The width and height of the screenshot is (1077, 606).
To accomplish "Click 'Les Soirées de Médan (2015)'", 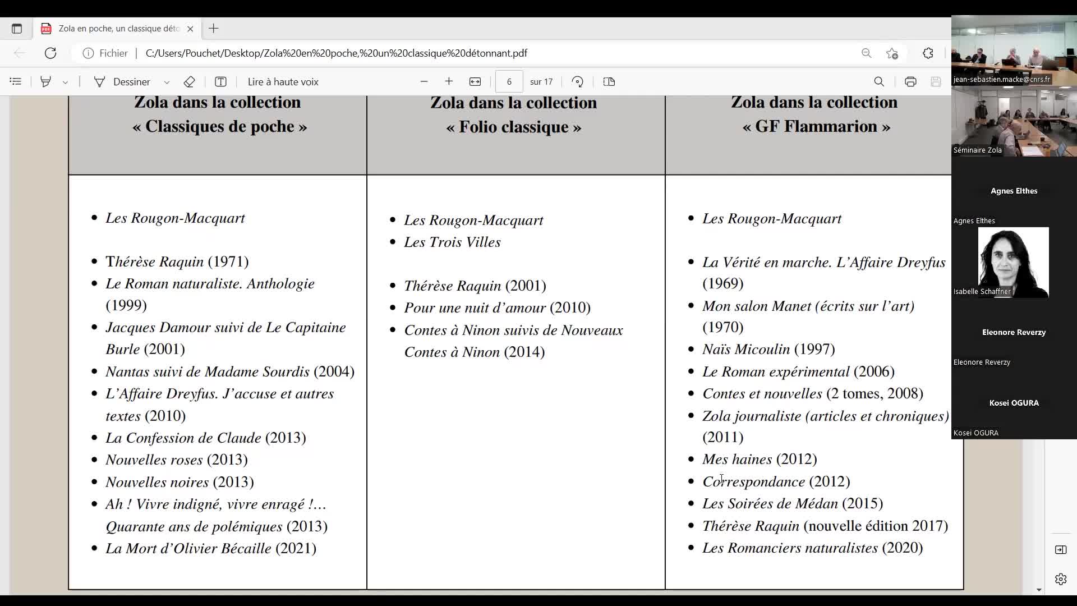I will coord(793,503).
